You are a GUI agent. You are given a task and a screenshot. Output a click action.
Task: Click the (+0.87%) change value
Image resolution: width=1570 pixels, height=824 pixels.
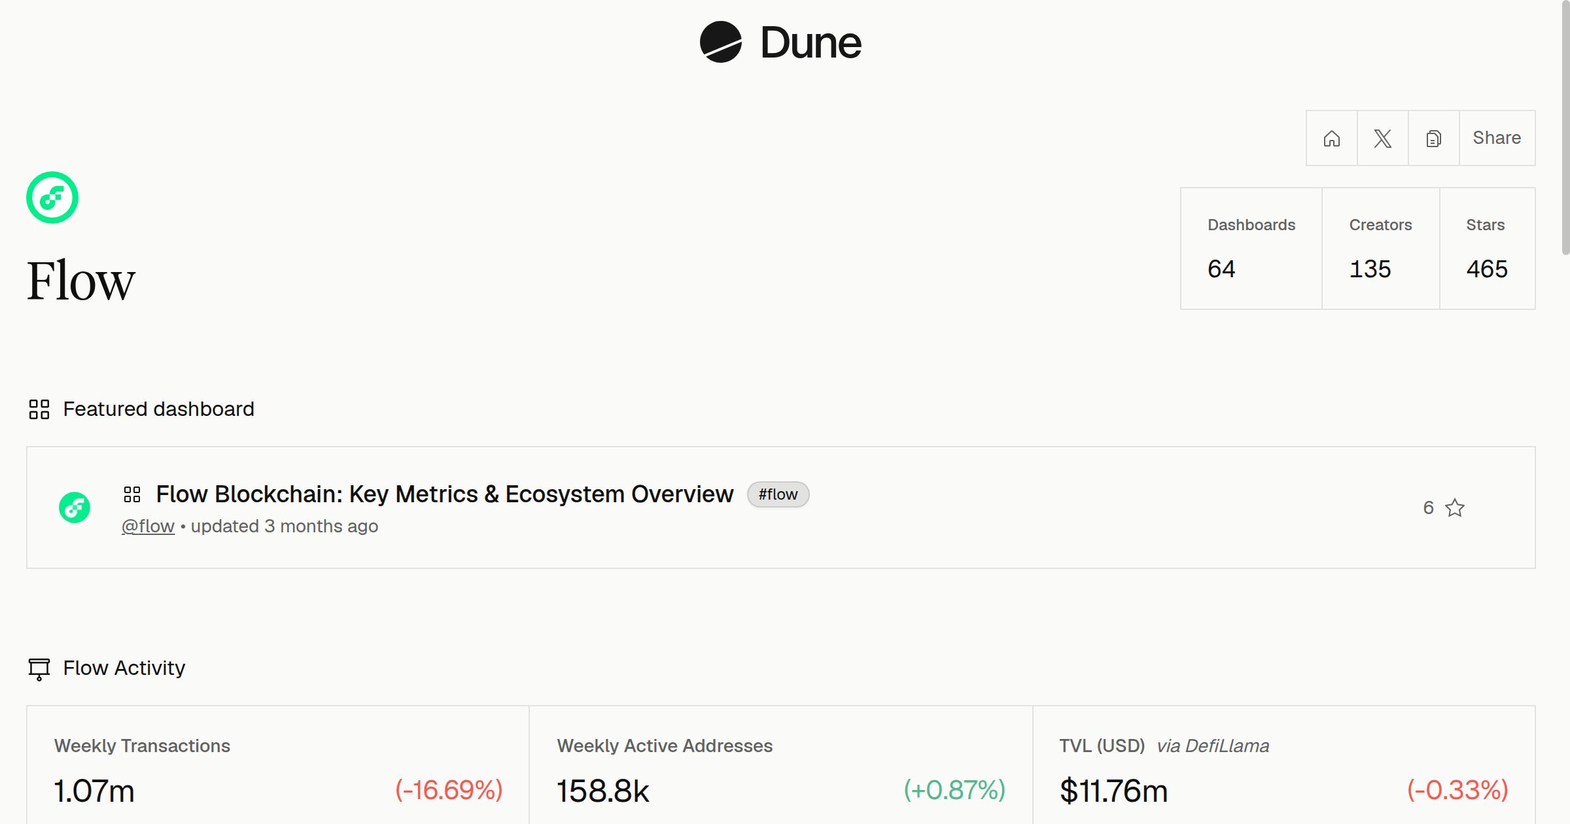[x=954, y=790]
